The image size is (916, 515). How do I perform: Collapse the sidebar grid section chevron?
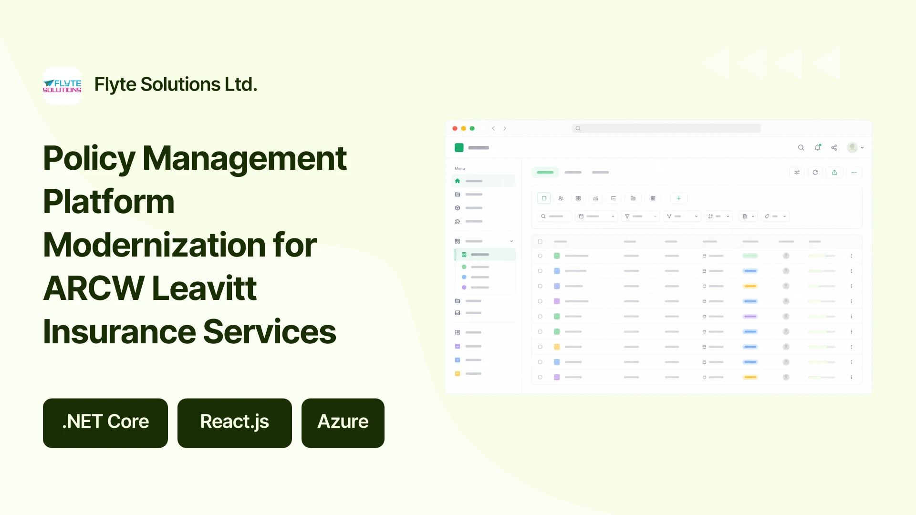click(x=511, y=241)
